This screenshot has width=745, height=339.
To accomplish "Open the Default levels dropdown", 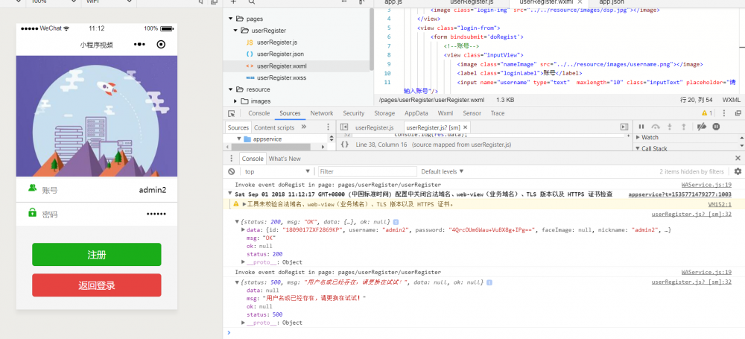I will click(x=442, y=171).
